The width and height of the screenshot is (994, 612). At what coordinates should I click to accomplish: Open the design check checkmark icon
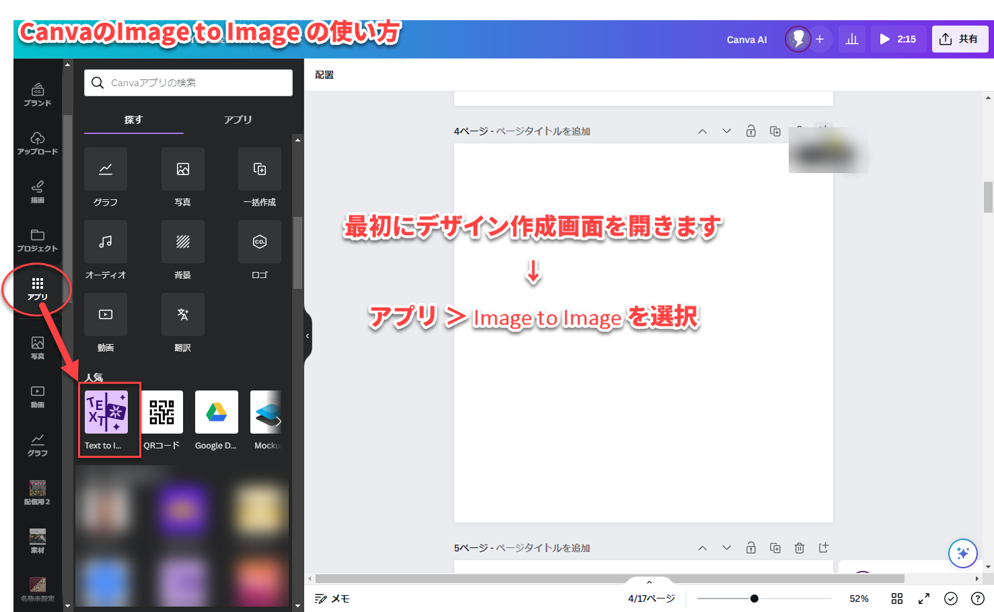[951, 599]
